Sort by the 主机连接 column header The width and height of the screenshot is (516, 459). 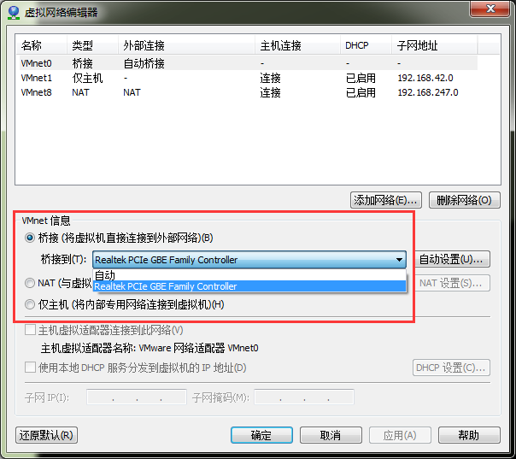point(297,45)
